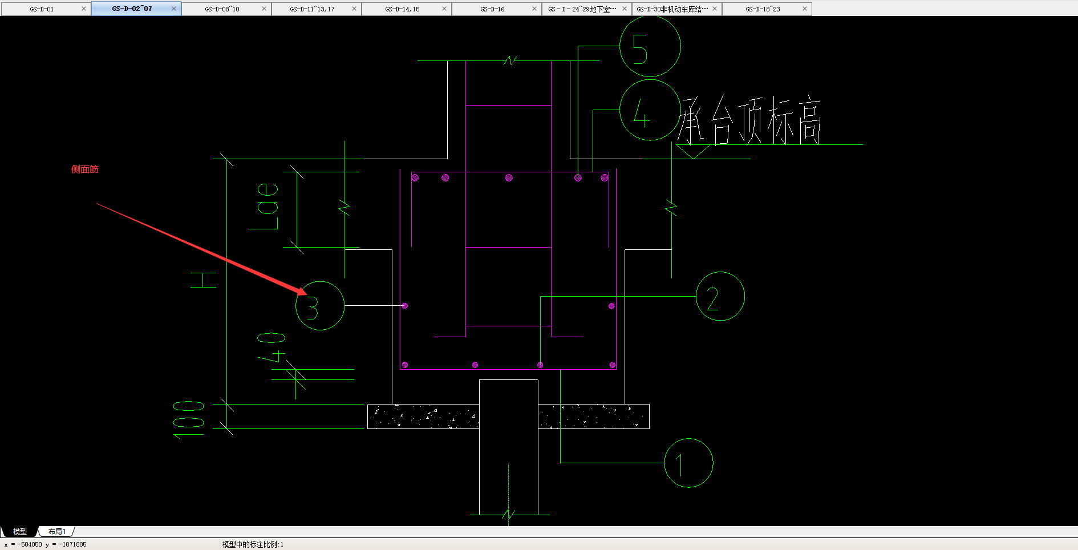The image size is (1078, 550).
Task: Close the GS-D-30非机动车库结 tab
Action: click(x=715, y=9)
